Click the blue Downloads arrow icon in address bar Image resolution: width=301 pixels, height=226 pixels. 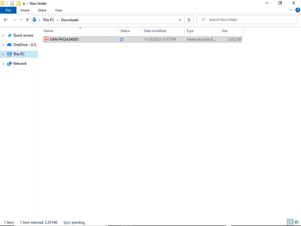click(34, 20)
